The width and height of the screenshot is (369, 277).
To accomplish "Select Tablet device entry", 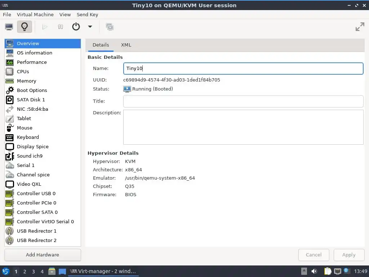I will tap(43, 118).
